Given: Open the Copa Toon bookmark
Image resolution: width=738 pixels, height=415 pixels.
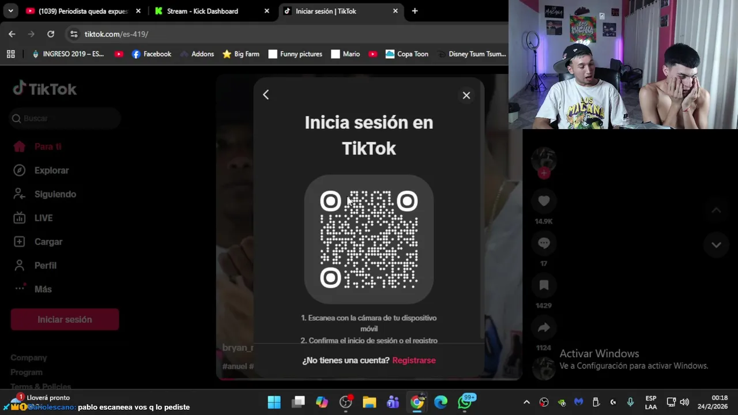Looking at the screenshot, I should point(407,54).
